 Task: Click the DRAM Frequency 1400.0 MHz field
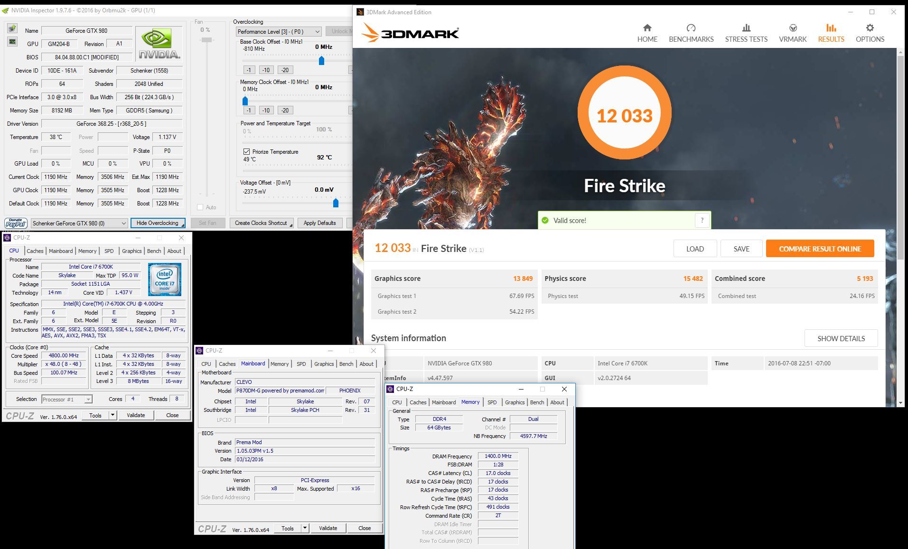coord(498,456)
